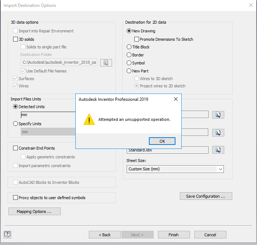
Task: Close the Autodesk Inventor error popup
Action: click(175, 99)
